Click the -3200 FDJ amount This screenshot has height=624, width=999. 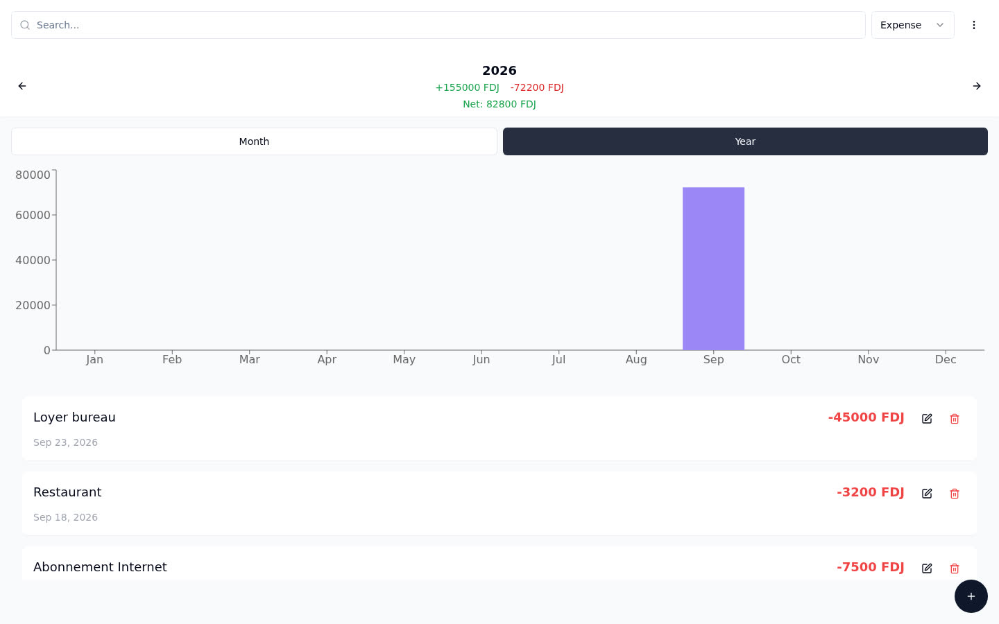tap(871, 492)
